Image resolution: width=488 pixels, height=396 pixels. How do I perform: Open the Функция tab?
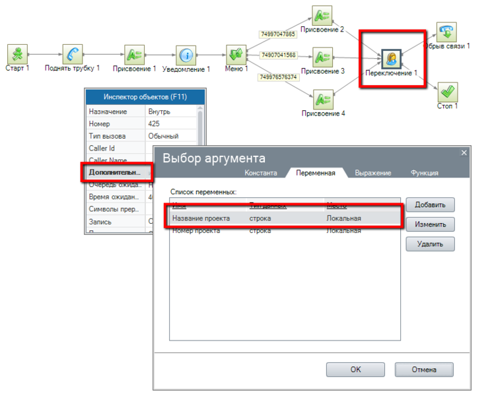[x=425, y=173]
